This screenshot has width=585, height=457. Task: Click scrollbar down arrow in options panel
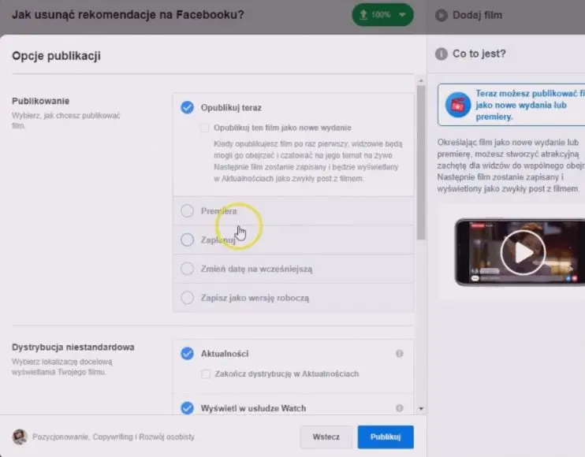[421, 408]
